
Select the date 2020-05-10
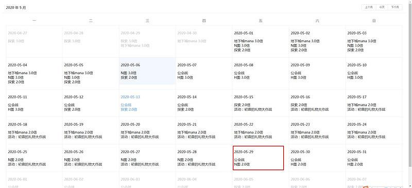pyautogui.click(x=357, y=65)
